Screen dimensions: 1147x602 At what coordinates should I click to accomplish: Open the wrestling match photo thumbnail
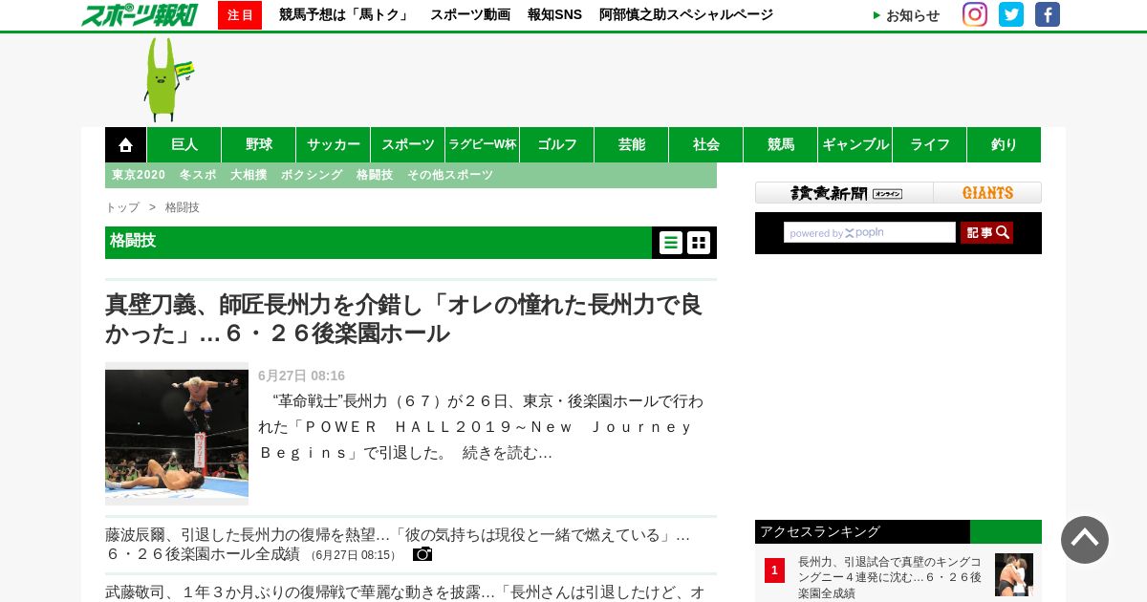pyautogui.click(x=177, y=435)
